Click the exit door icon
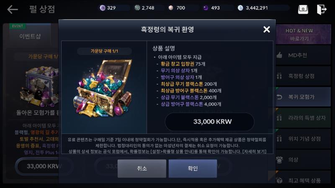335x188 pixels. point(321,9)
